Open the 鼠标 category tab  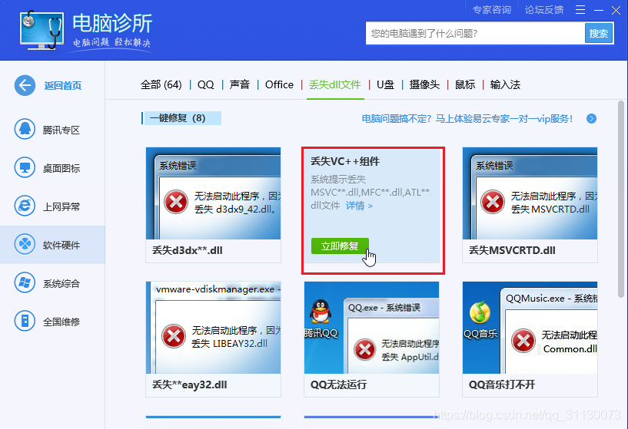tap(465, 84)
